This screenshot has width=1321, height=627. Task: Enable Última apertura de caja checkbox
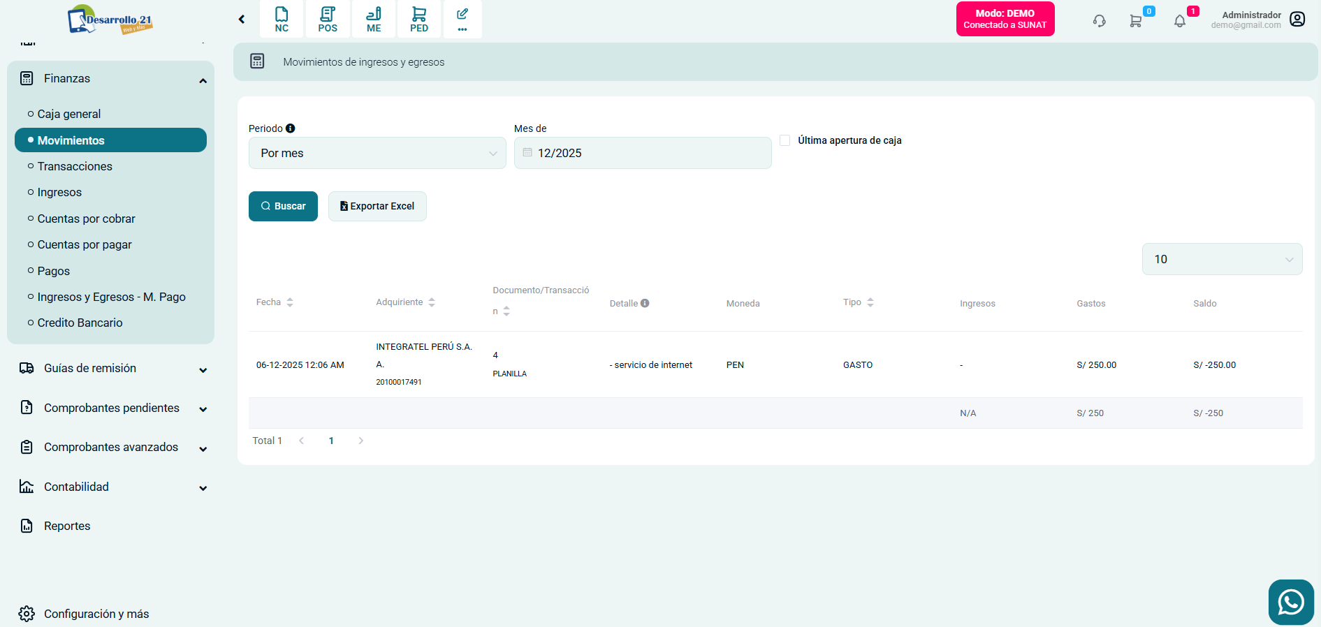point(785,140)
